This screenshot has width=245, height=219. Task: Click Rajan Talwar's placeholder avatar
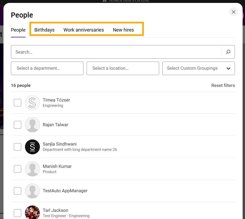(x=32, y=125)
